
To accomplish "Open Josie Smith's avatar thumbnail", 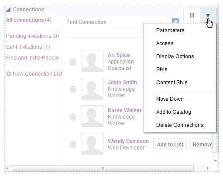I will tap(93, 89).
